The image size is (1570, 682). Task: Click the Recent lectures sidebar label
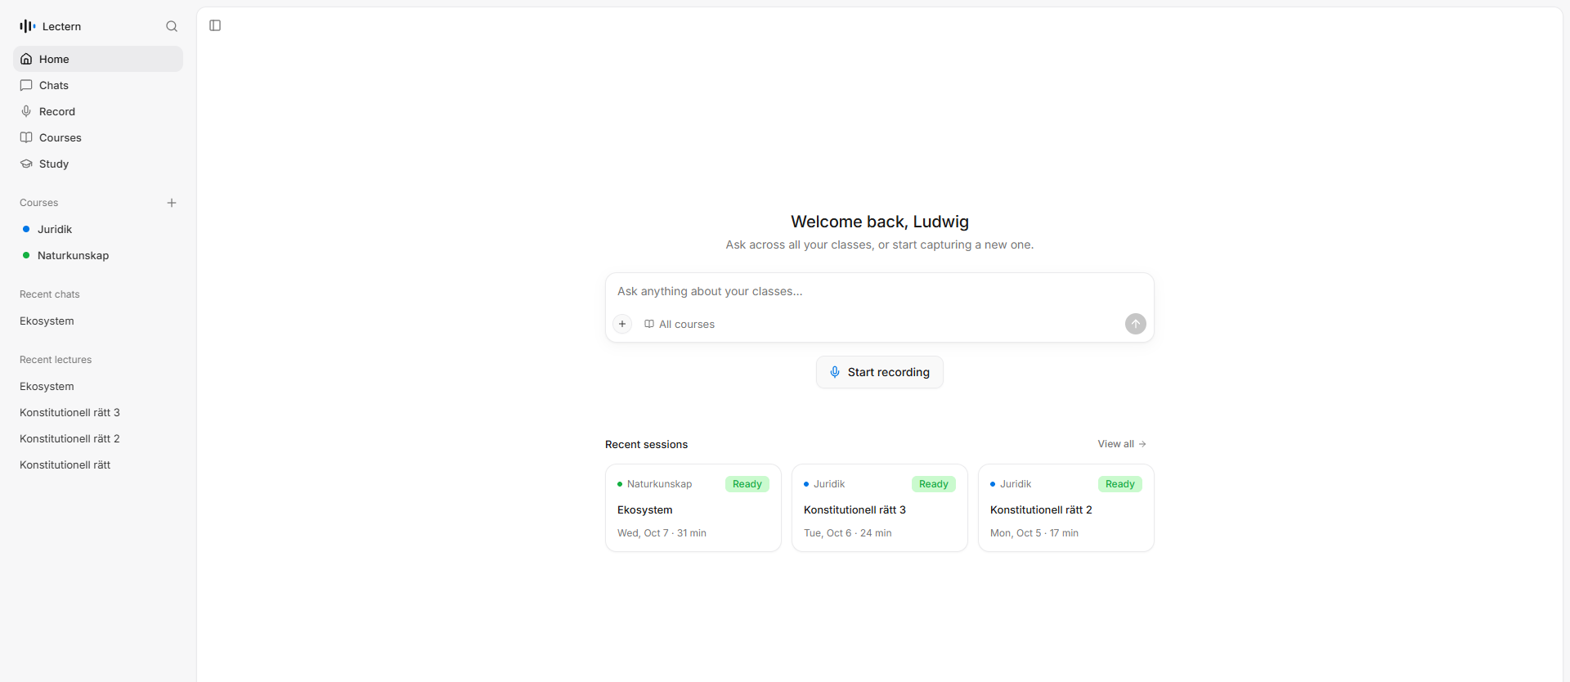pyautogui.click(x=56, y=360)
